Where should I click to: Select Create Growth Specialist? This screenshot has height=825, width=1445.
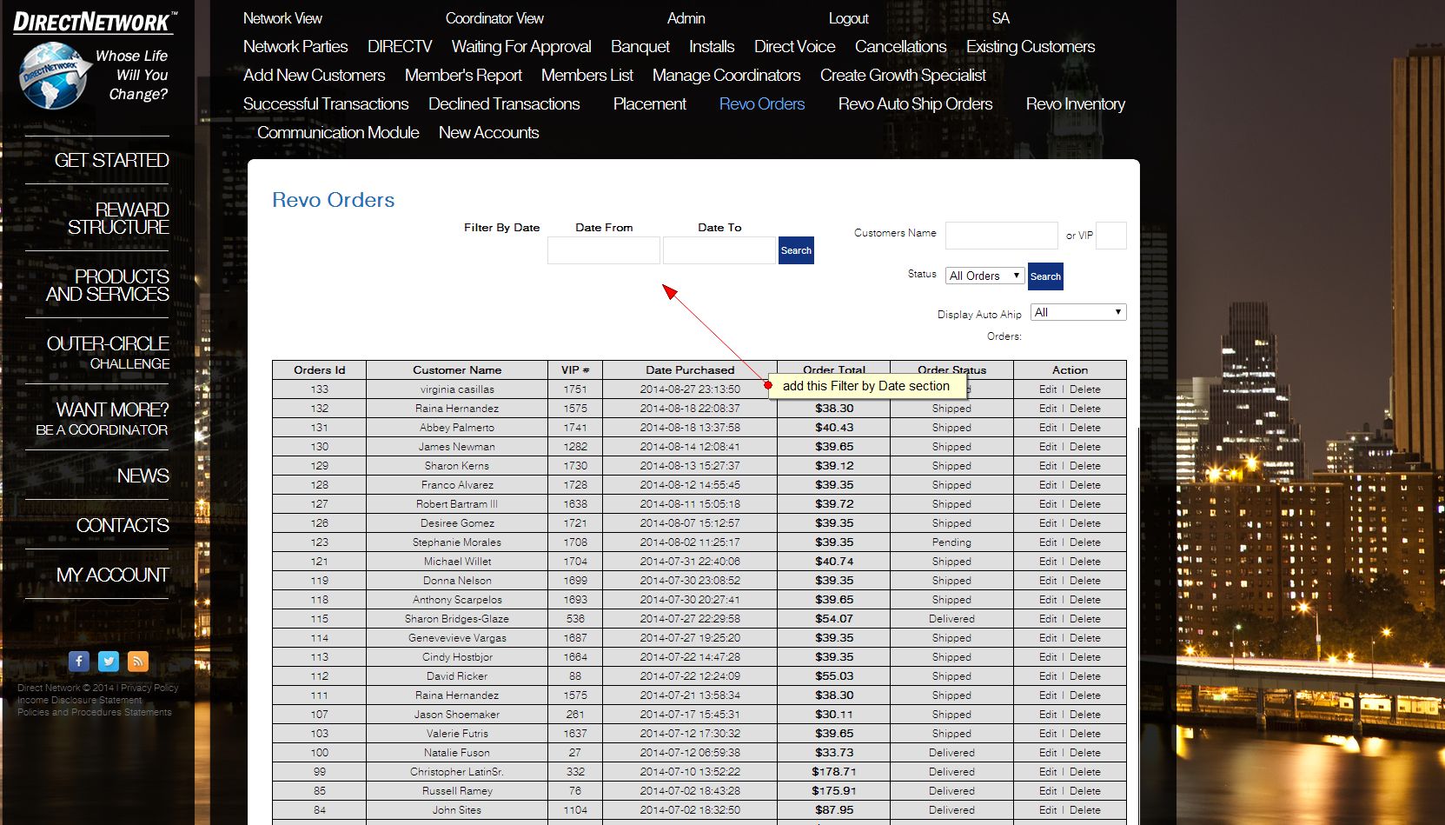(903, 76)
